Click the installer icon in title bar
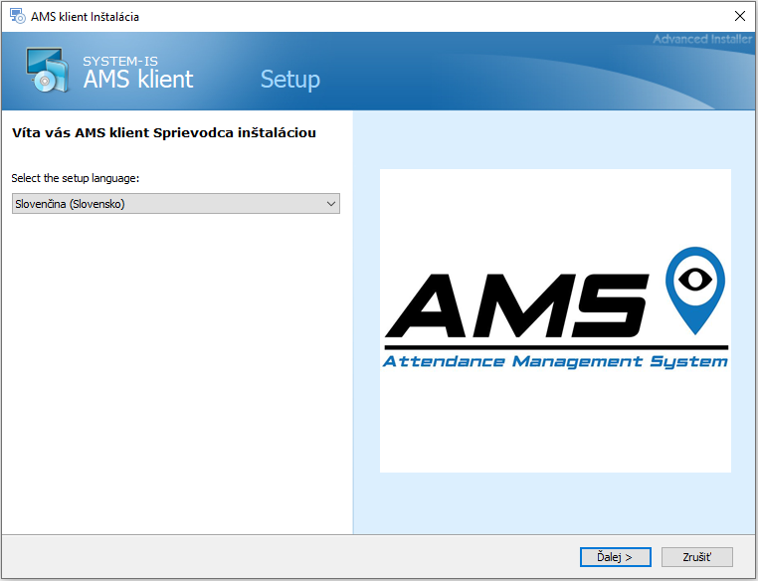 [17, 16]
